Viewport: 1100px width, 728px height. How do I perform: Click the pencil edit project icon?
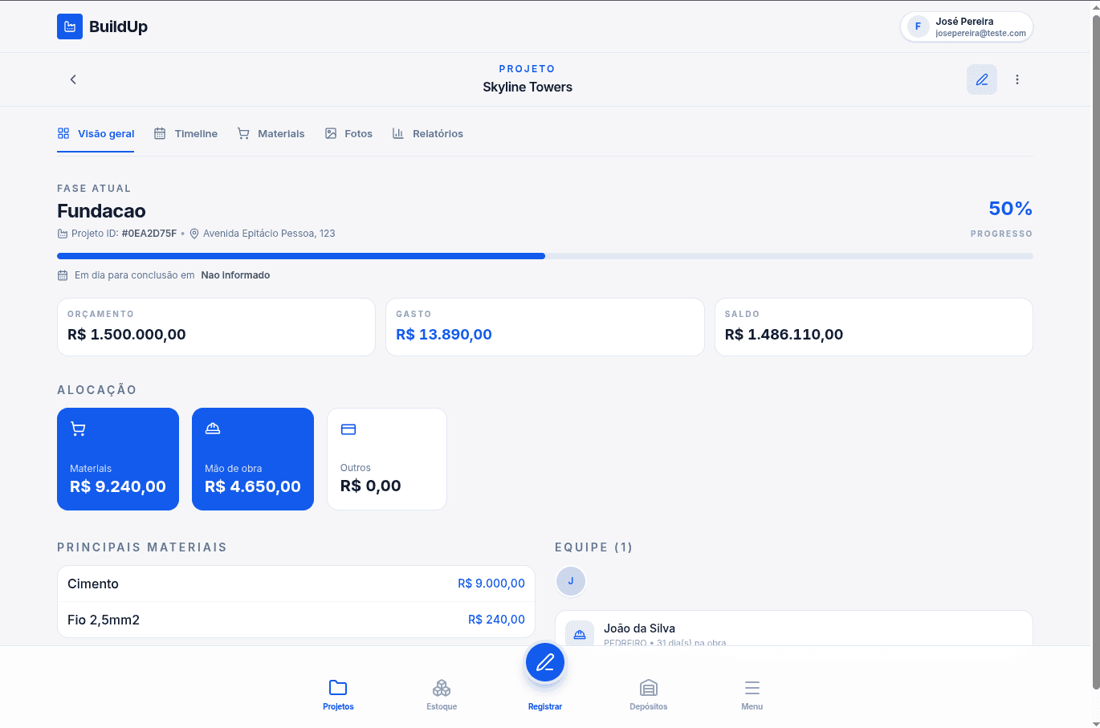(x=981, y=79)
